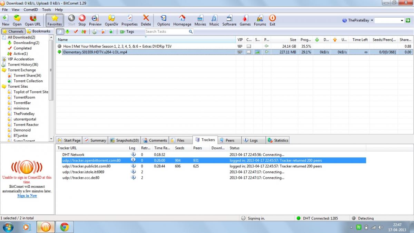
Task: Select Torrent History(36) in the sidebar
Action: click(23, 65)
